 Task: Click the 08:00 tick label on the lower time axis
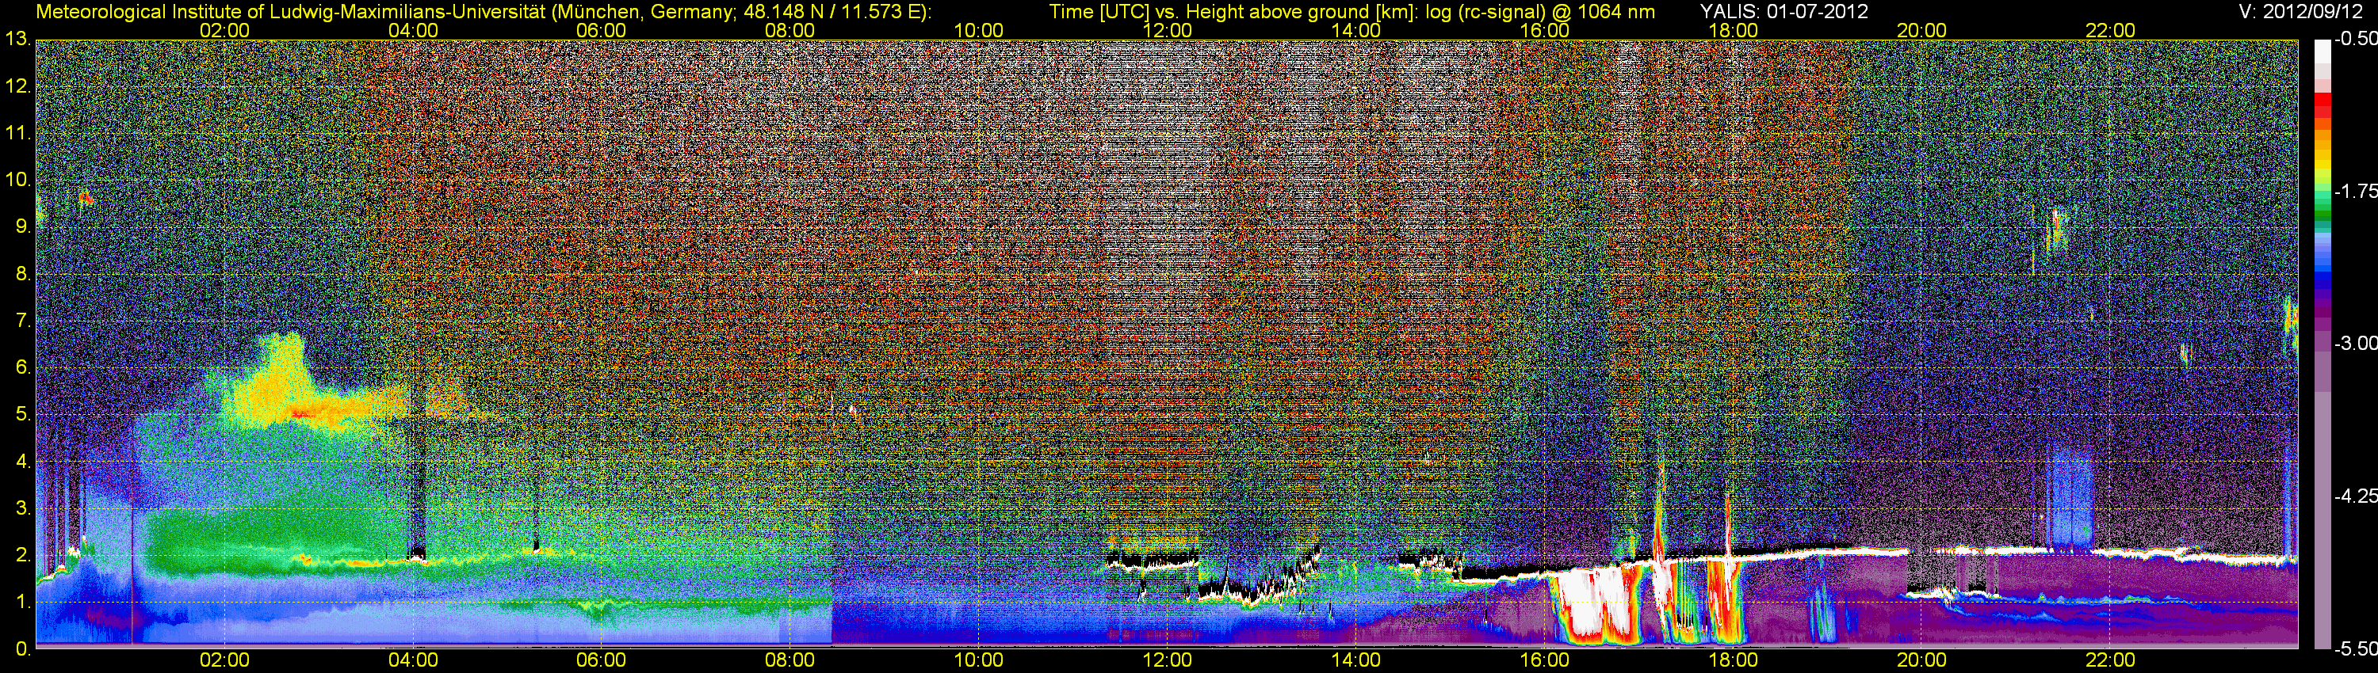790,660
